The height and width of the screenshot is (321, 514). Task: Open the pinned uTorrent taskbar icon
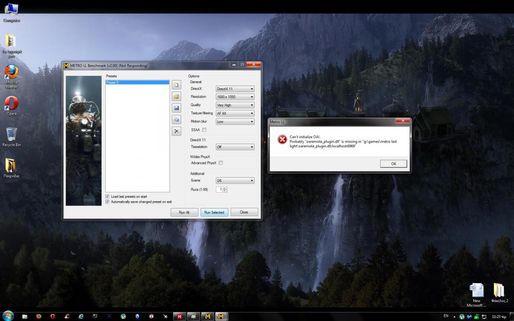pos(123,316)
